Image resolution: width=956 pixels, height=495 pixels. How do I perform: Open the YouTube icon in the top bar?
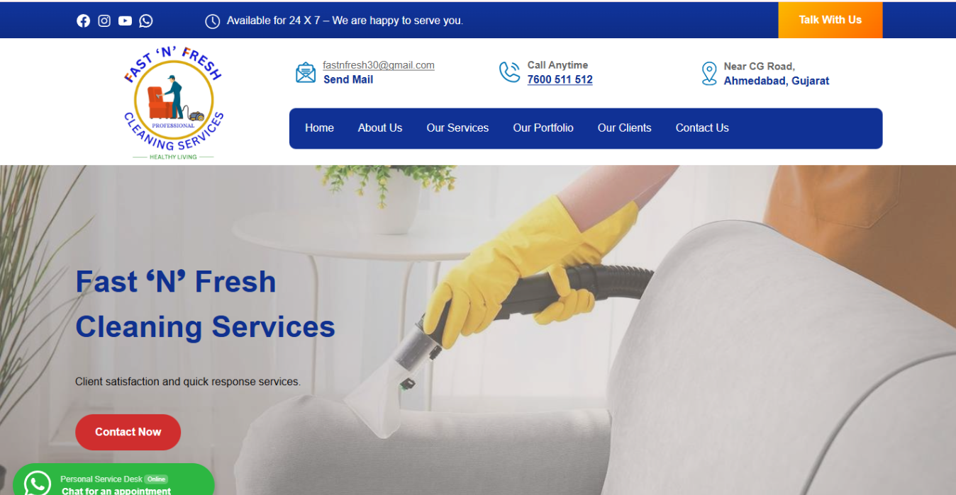click(x=125, y=21)
